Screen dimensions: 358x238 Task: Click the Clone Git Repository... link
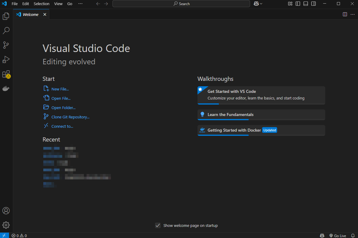click(70, 117)
